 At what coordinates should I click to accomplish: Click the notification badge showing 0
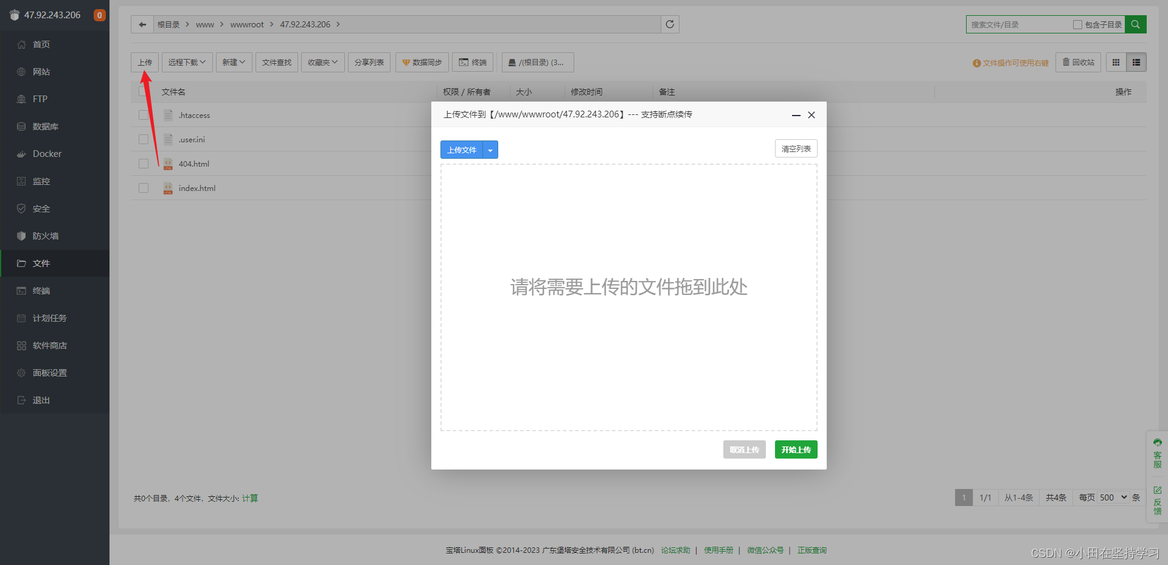point(100,15)
